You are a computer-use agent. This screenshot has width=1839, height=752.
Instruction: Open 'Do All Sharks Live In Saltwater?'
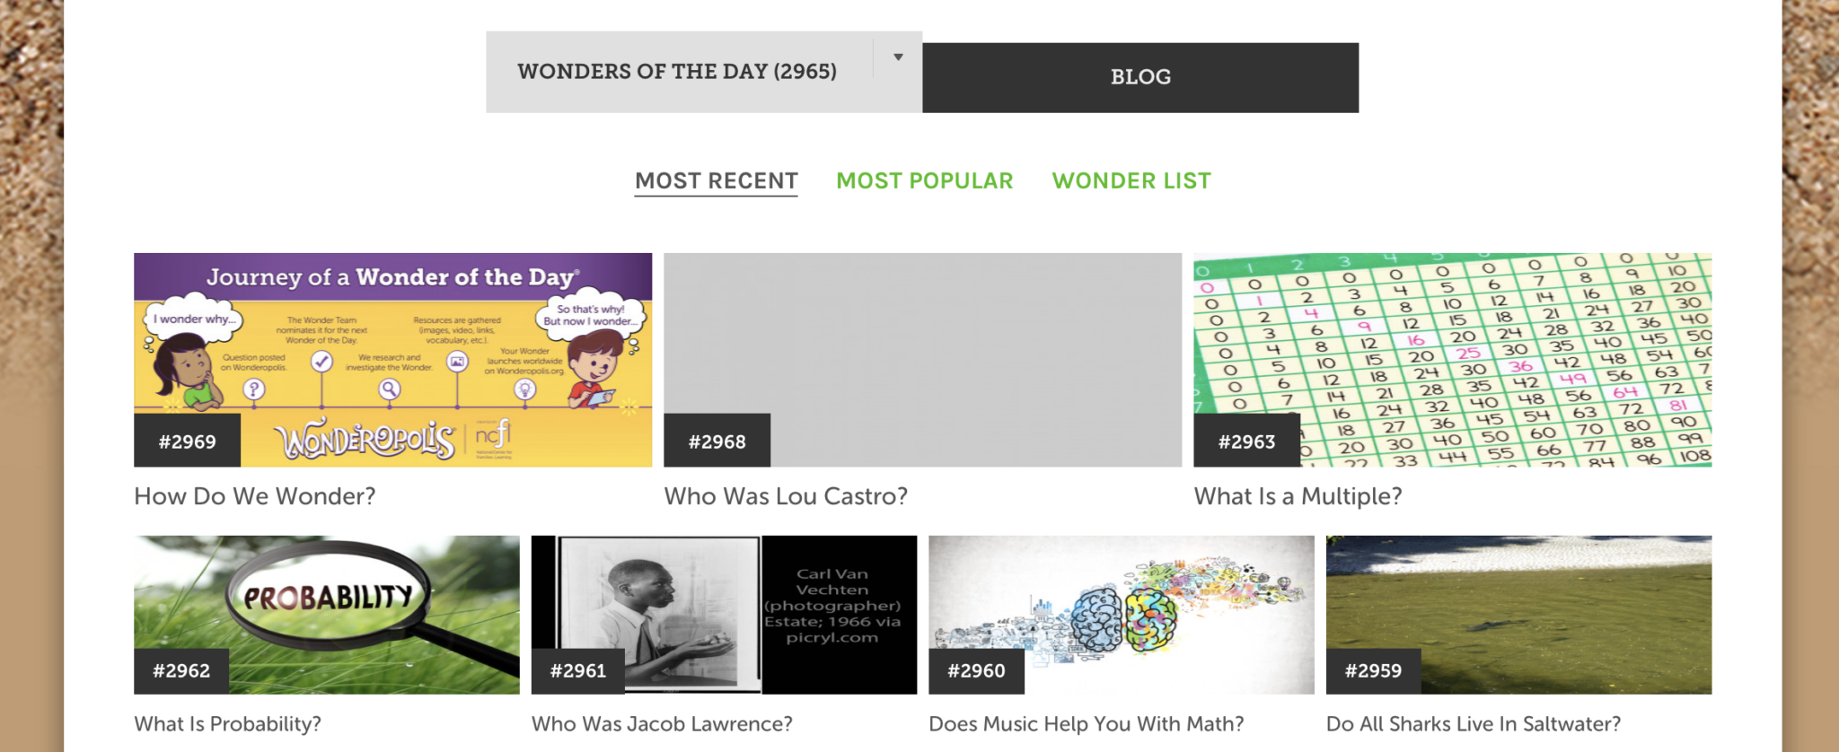tap(1474, 723)
